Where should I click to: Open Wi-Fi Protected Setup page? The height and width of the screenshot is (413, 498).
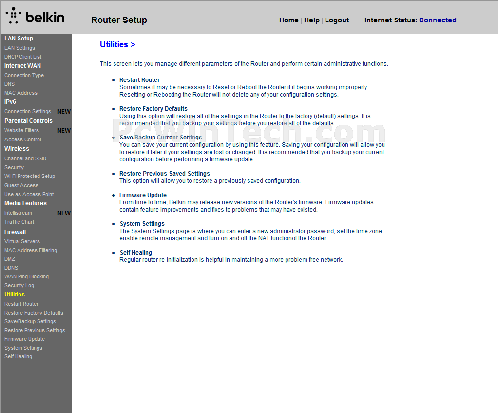[30, 176]
